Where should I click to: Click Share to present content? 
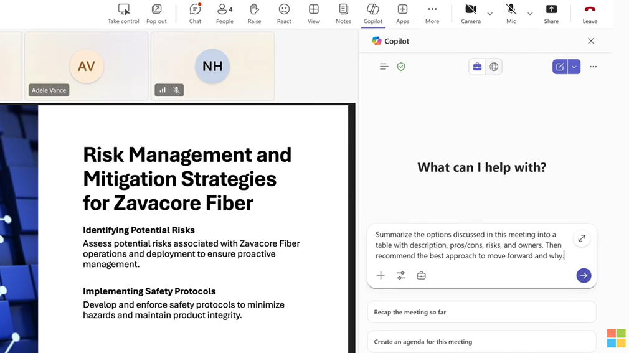[551, 14]
